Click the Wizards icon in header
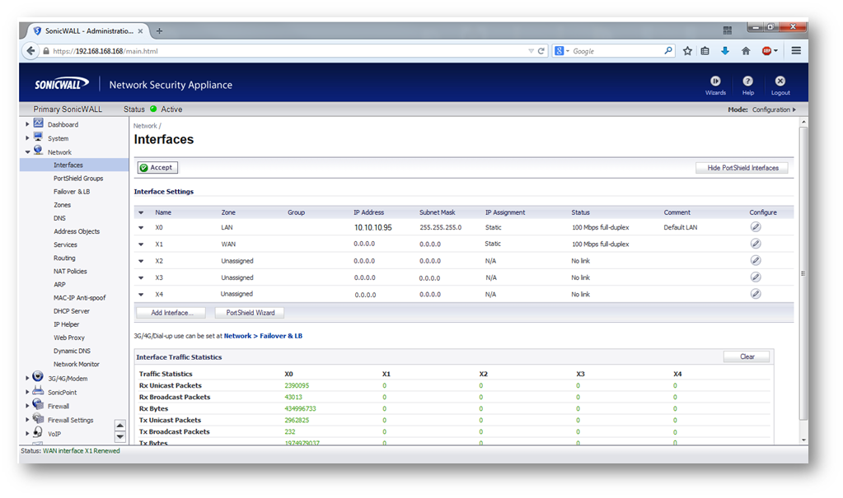The height and width of the screenshot is (498, 843). (715, 81)
